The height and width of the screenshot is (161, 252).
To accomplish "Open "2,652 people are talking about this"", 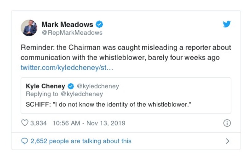I will [x=81, y=141].
